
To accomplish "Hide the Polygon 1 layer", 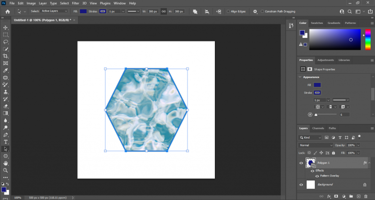I will coord(301,163).
